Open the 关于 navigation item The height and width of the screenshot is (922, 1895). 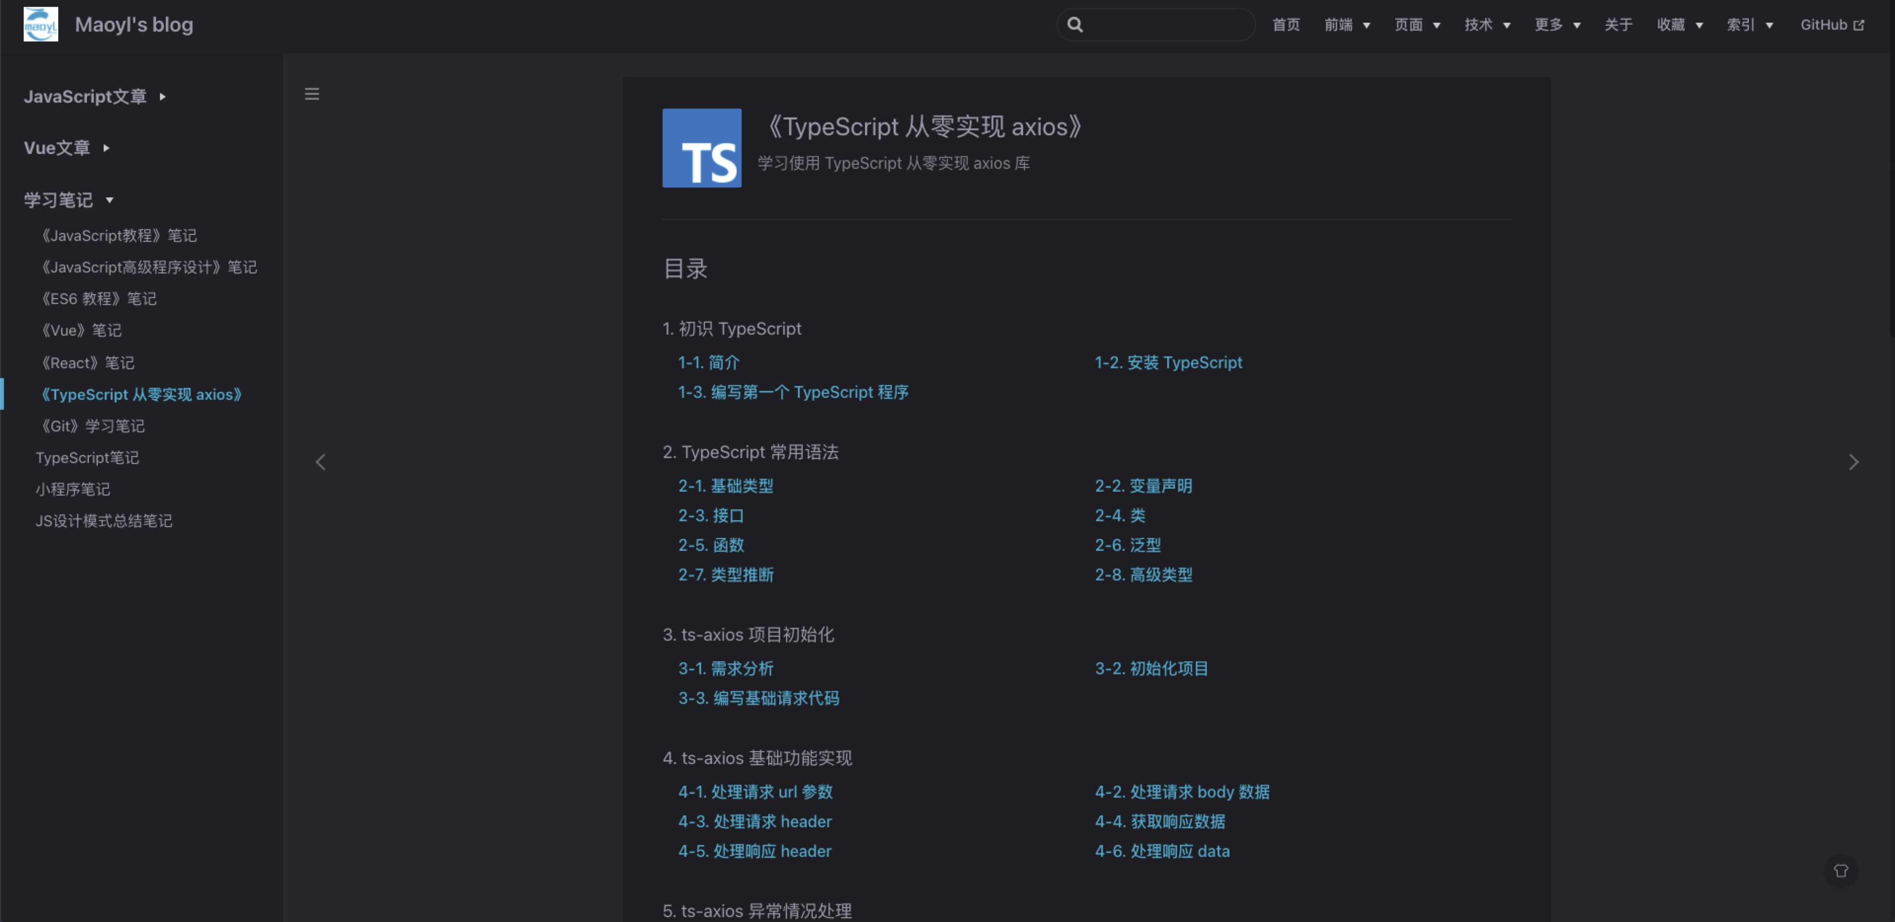(x=1618, y=24)
